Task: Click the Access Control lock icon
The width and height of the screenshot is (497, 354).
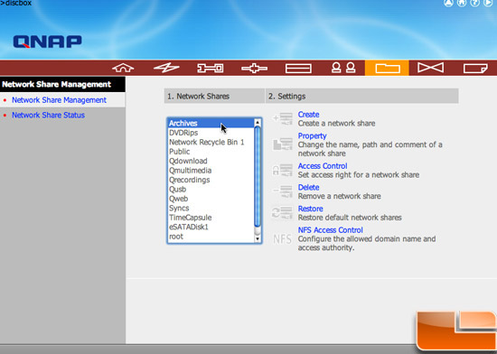Action: [283, 171]
